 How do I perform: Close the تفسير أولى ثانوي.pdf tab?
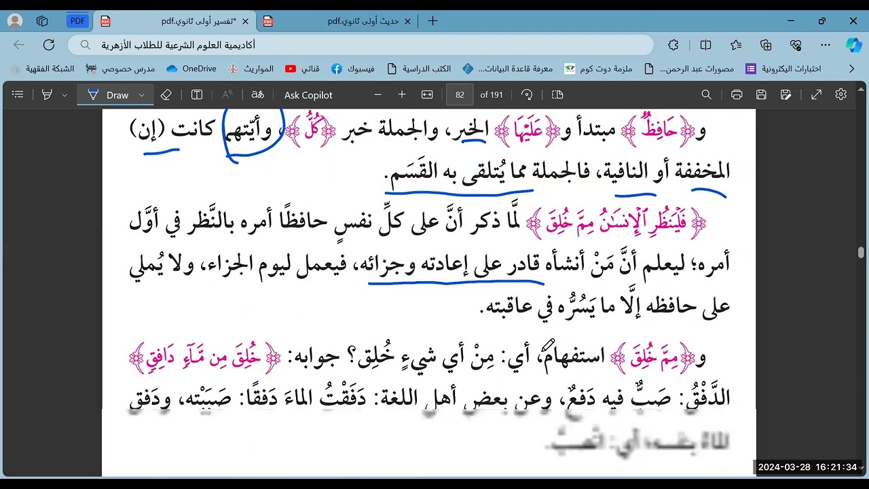[x=245, y=21]
